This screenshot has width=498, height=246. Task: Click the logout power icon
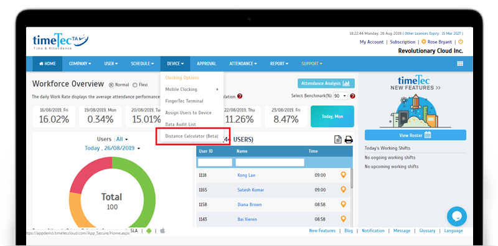point(461,42)
